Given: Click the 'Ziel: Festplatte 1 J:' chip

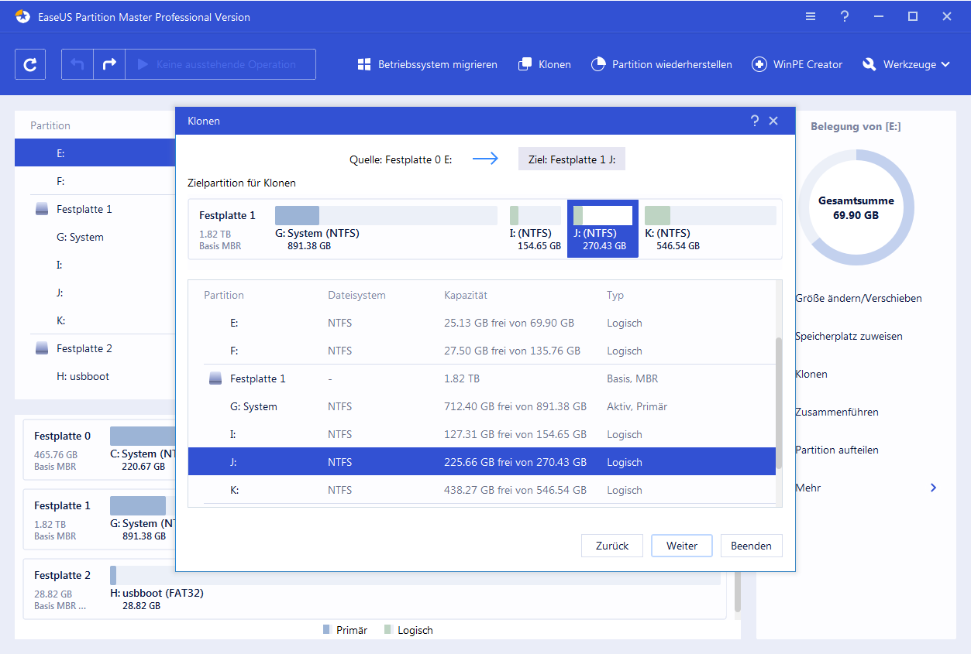Looking at the screenshot, I should [572, 159].
